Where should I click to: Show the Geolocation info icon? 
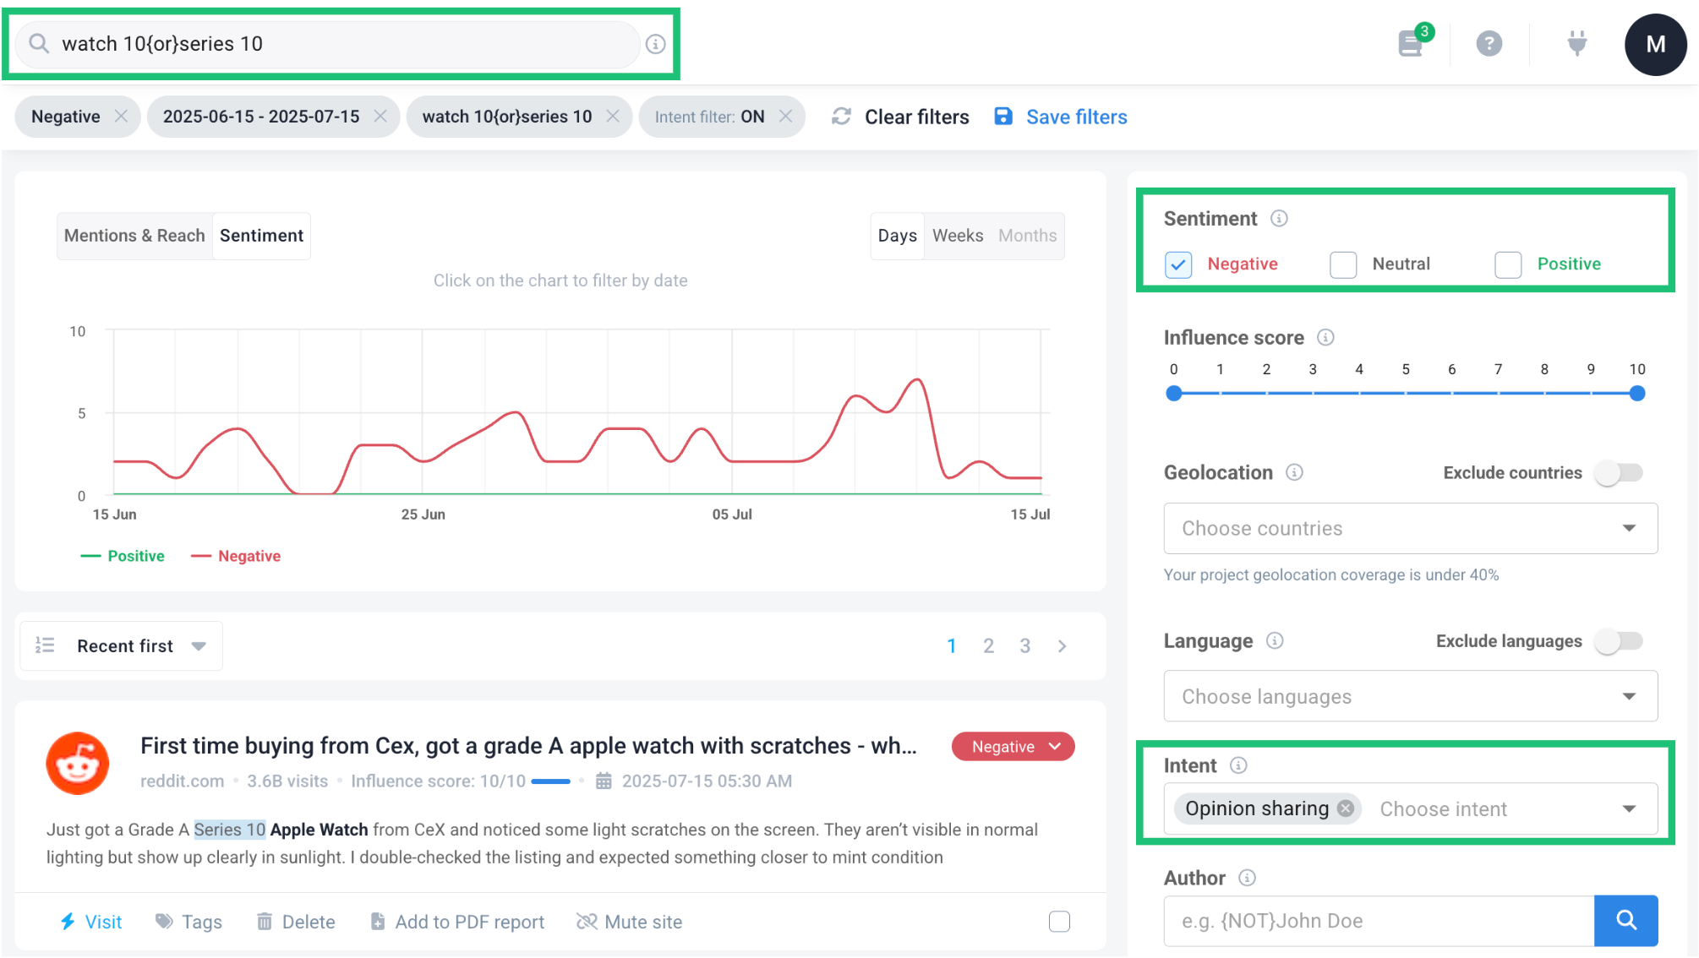pyautogui.click(x=1295, y=472)
